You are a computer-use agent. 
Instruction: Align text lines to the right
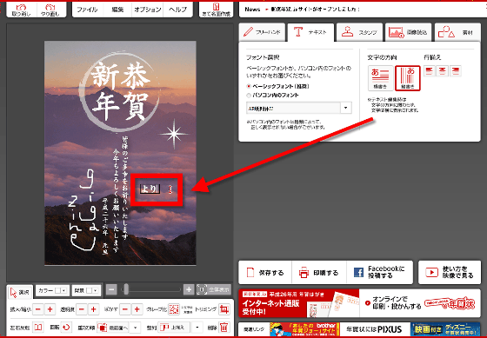click(456, 71)
